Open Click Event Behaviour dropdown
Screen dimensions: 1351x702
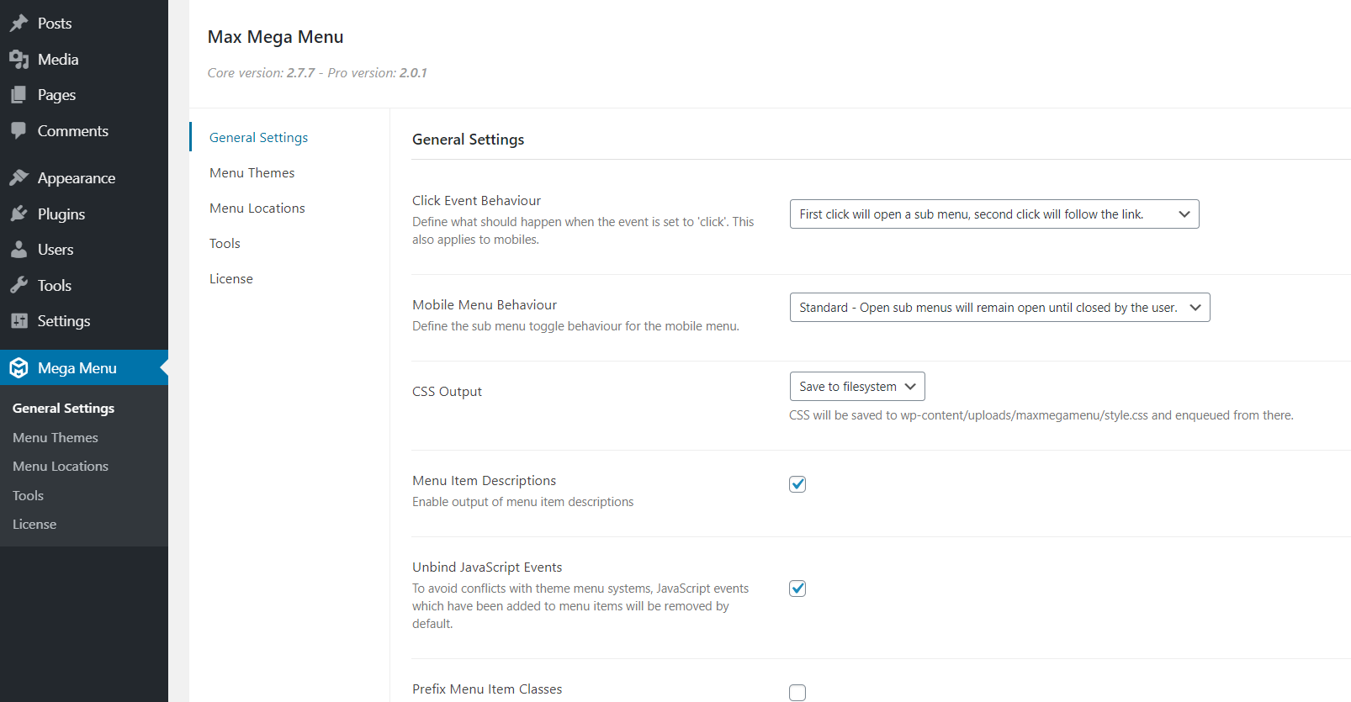point(994,214)
